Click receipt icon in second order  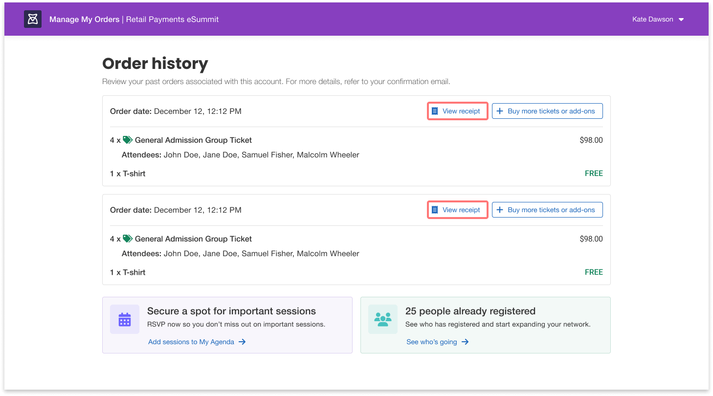(x=435, y=210)
